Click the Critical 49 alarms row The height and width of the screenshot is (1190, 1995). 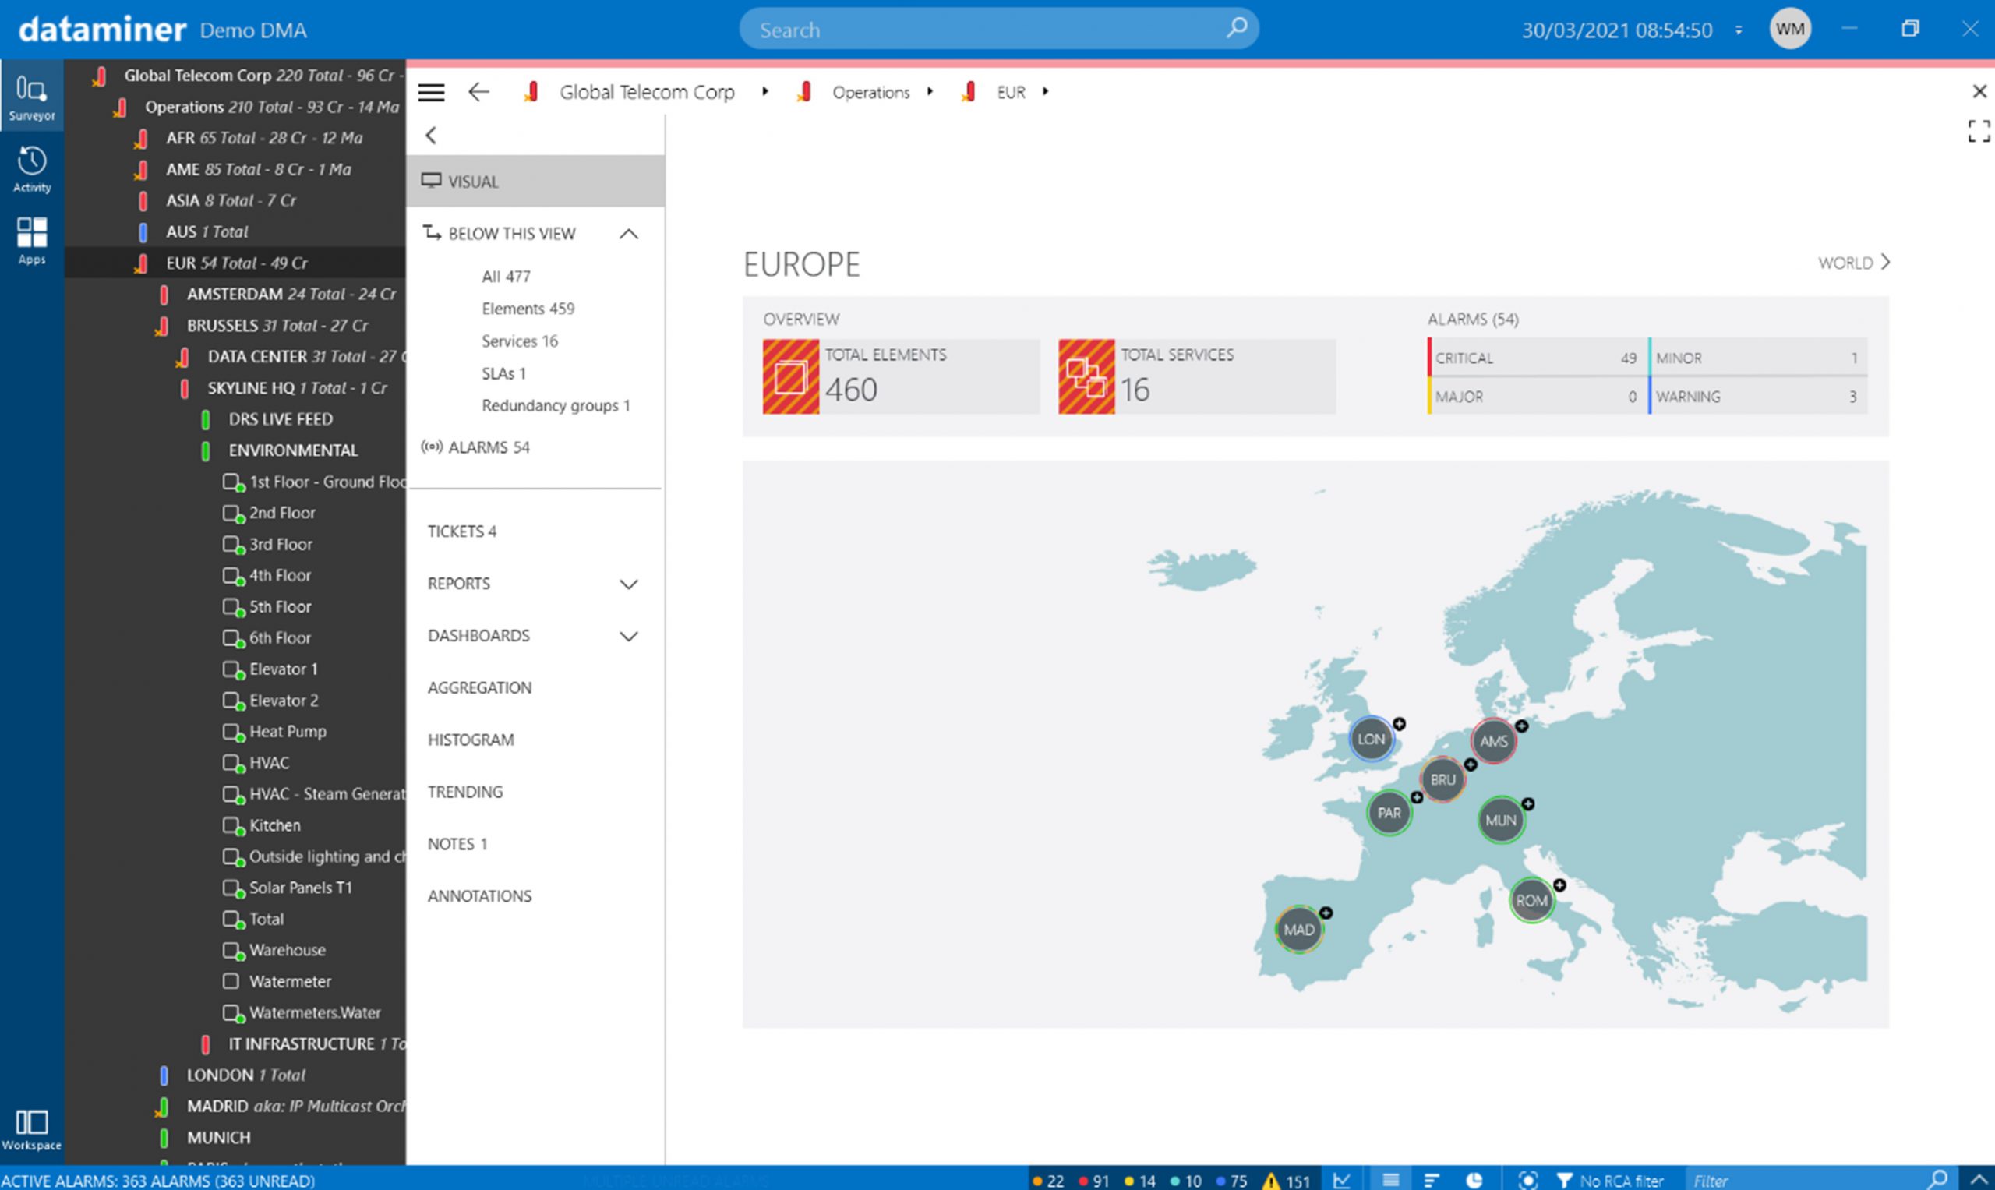tap(1535, 358)
